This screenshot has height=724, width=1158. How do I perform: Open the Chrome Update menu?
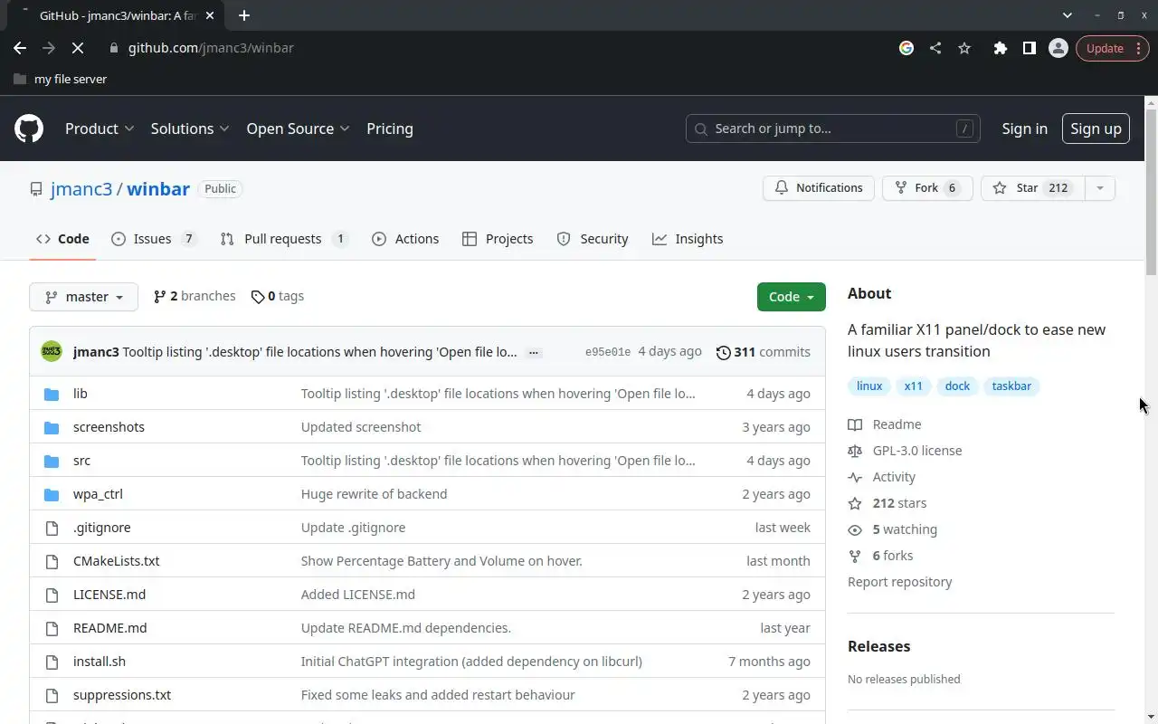click(x=1113, y=48)
